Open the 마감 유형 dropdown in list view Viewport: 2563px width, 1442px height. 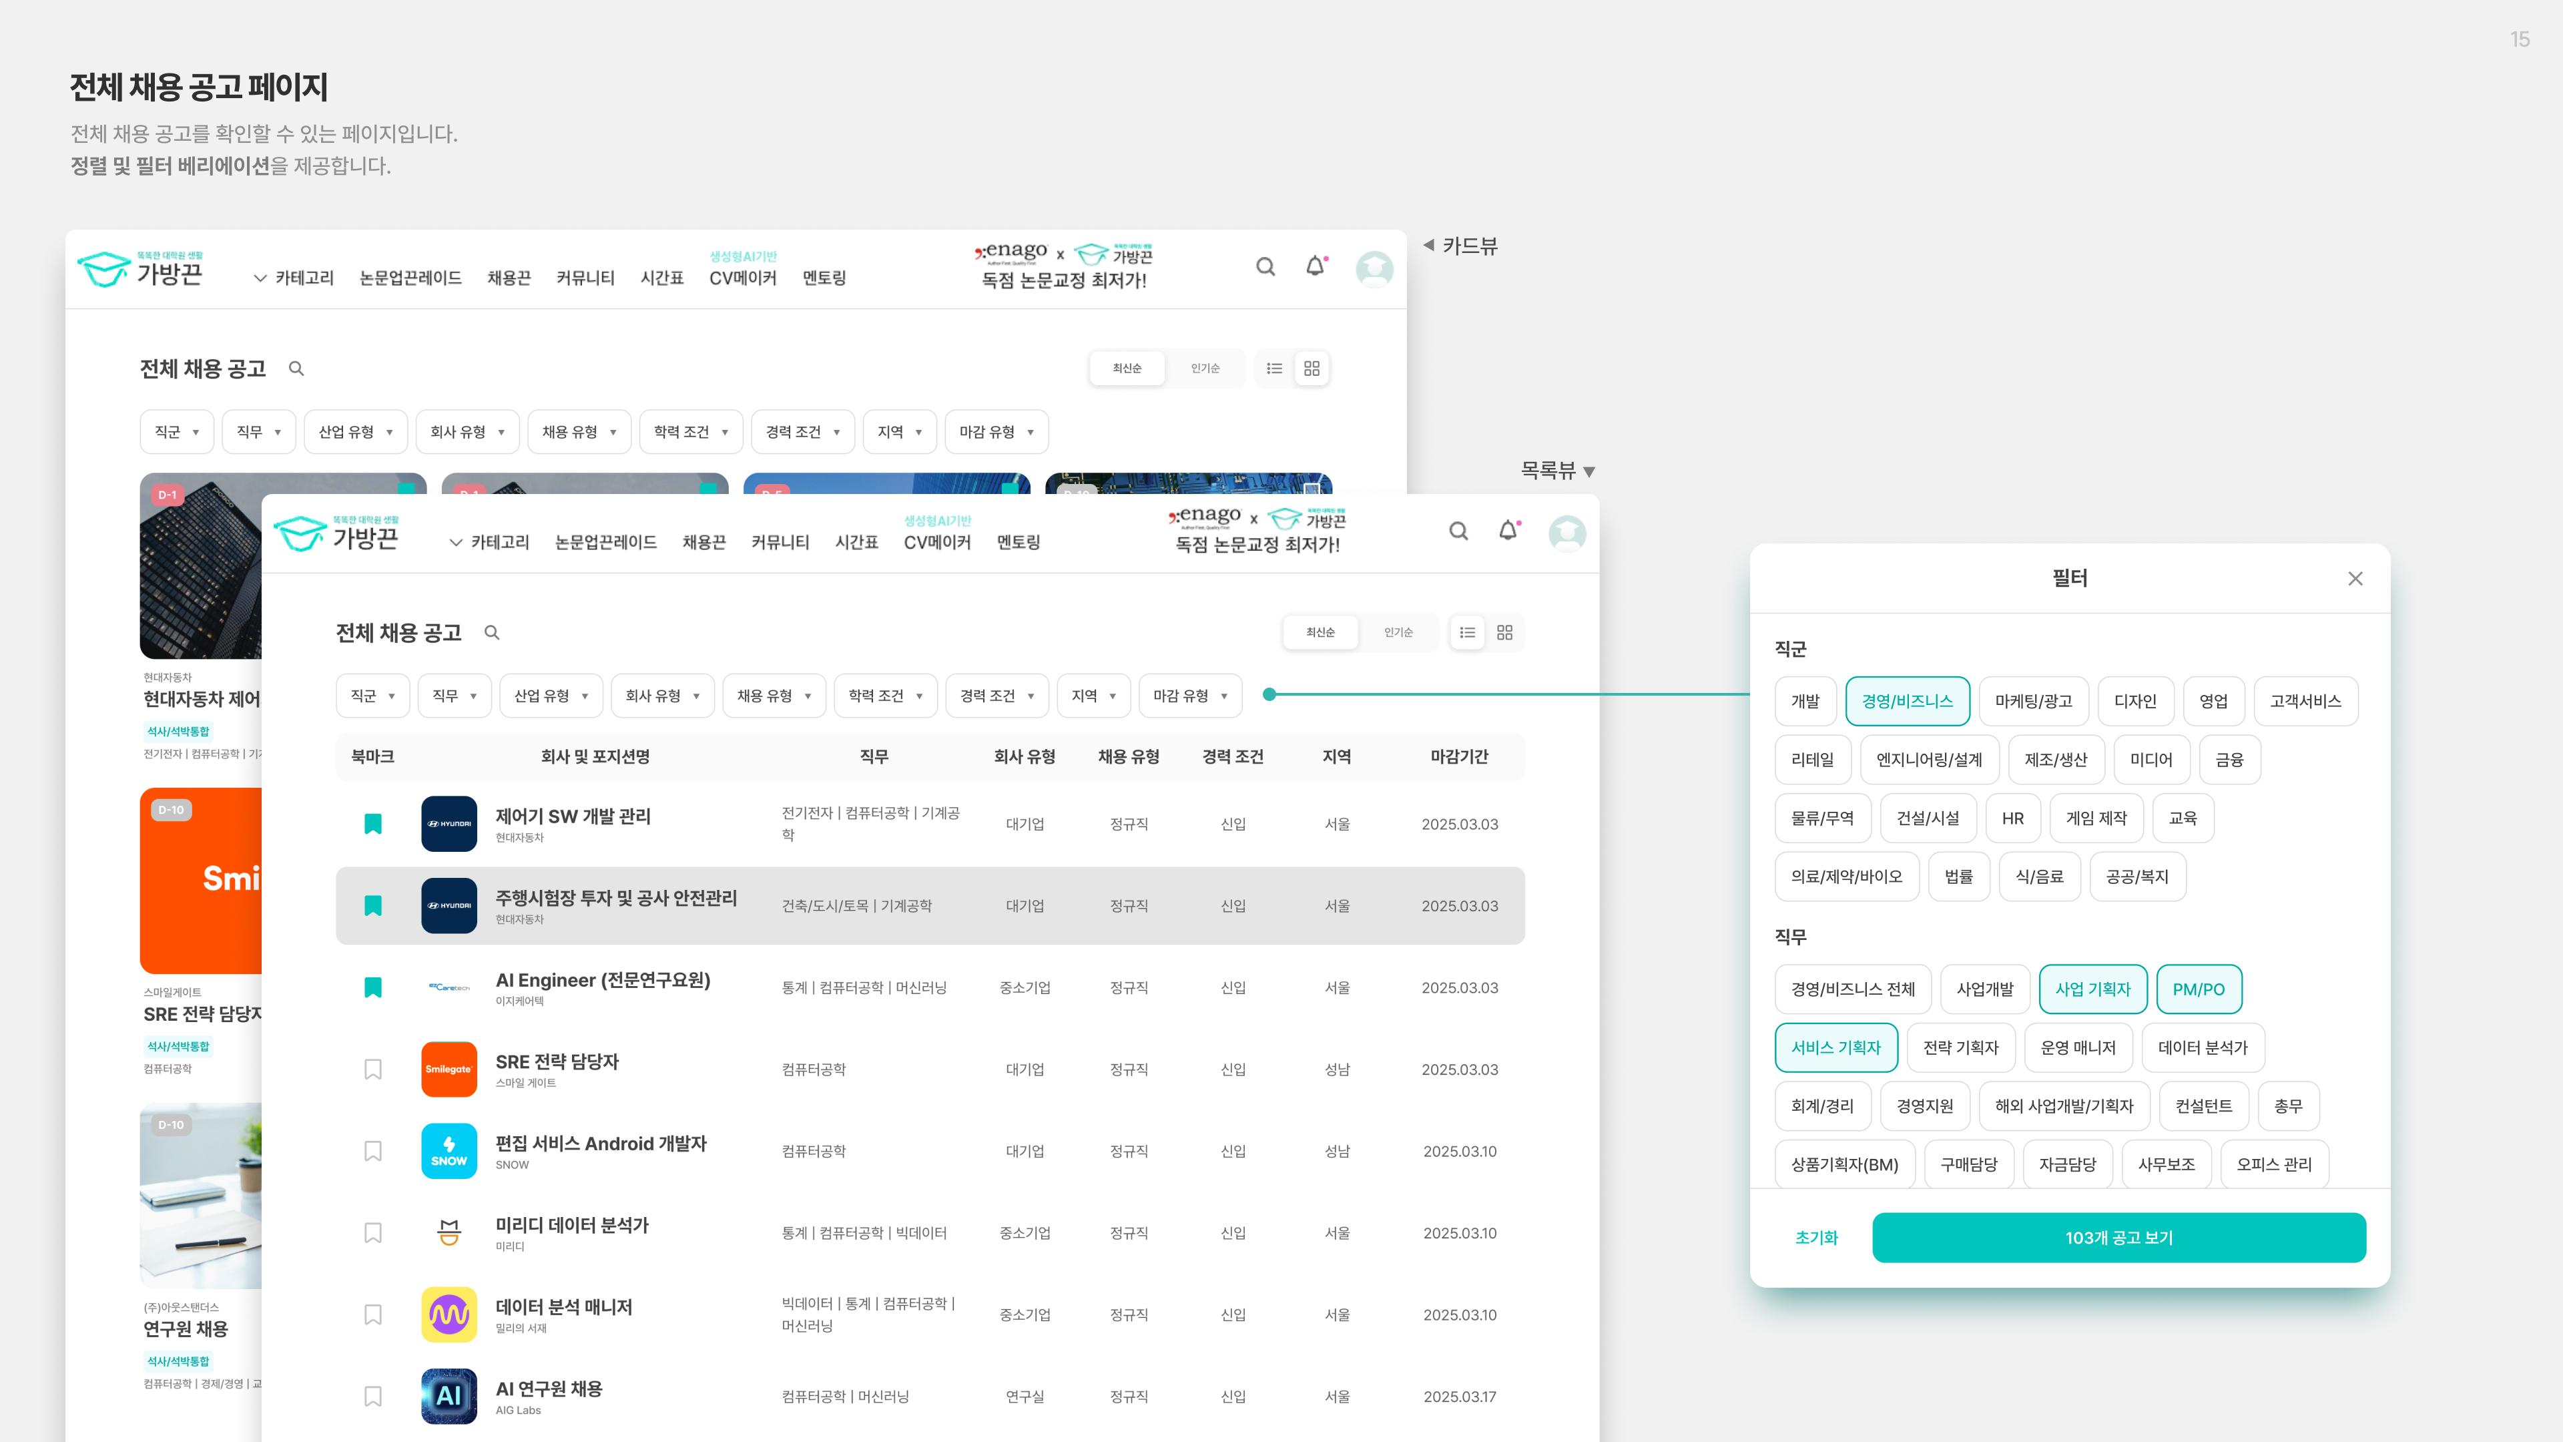(1190, 696)
